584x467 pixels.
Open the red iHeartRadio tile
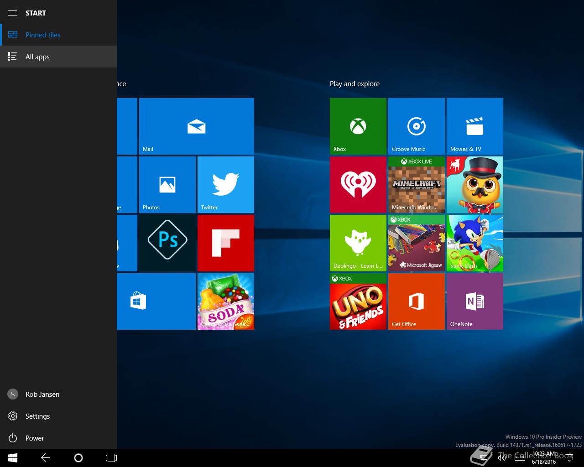pos(358,185)
